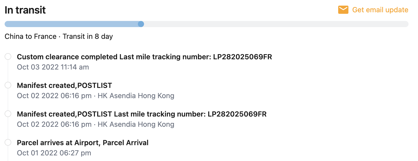Click the Oct 03 2022 11:14 am timestamp

pyautogui.click(x=53, y=67)
